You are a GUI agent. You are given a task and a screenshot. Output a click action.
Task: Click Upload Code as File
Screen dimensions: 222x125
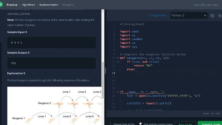124,124
